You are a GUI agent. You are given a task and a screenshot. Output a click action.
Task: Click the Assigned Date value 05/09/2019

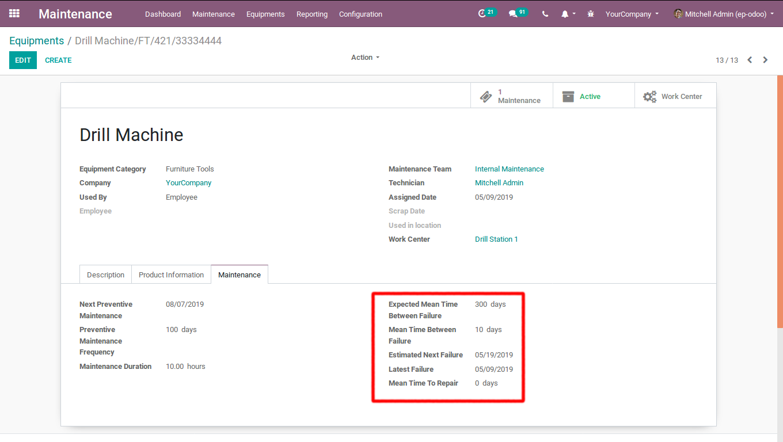coord(494,197)
